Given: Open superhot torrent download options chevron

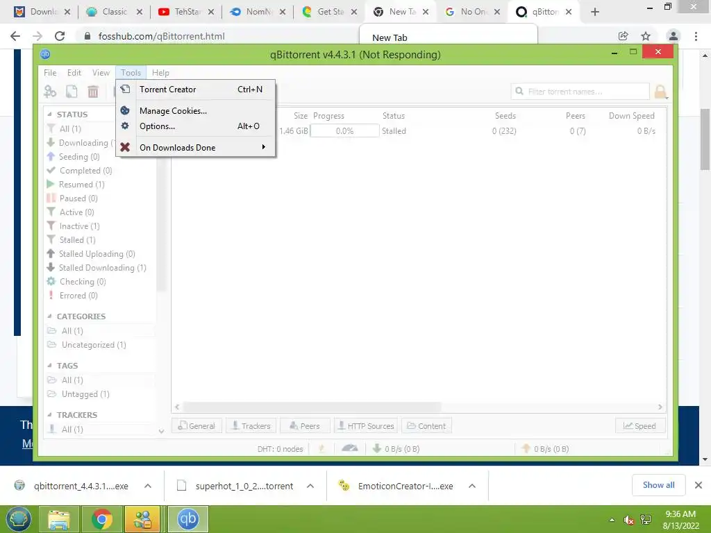Looking at the screenshot, I should tap(310, 486).
